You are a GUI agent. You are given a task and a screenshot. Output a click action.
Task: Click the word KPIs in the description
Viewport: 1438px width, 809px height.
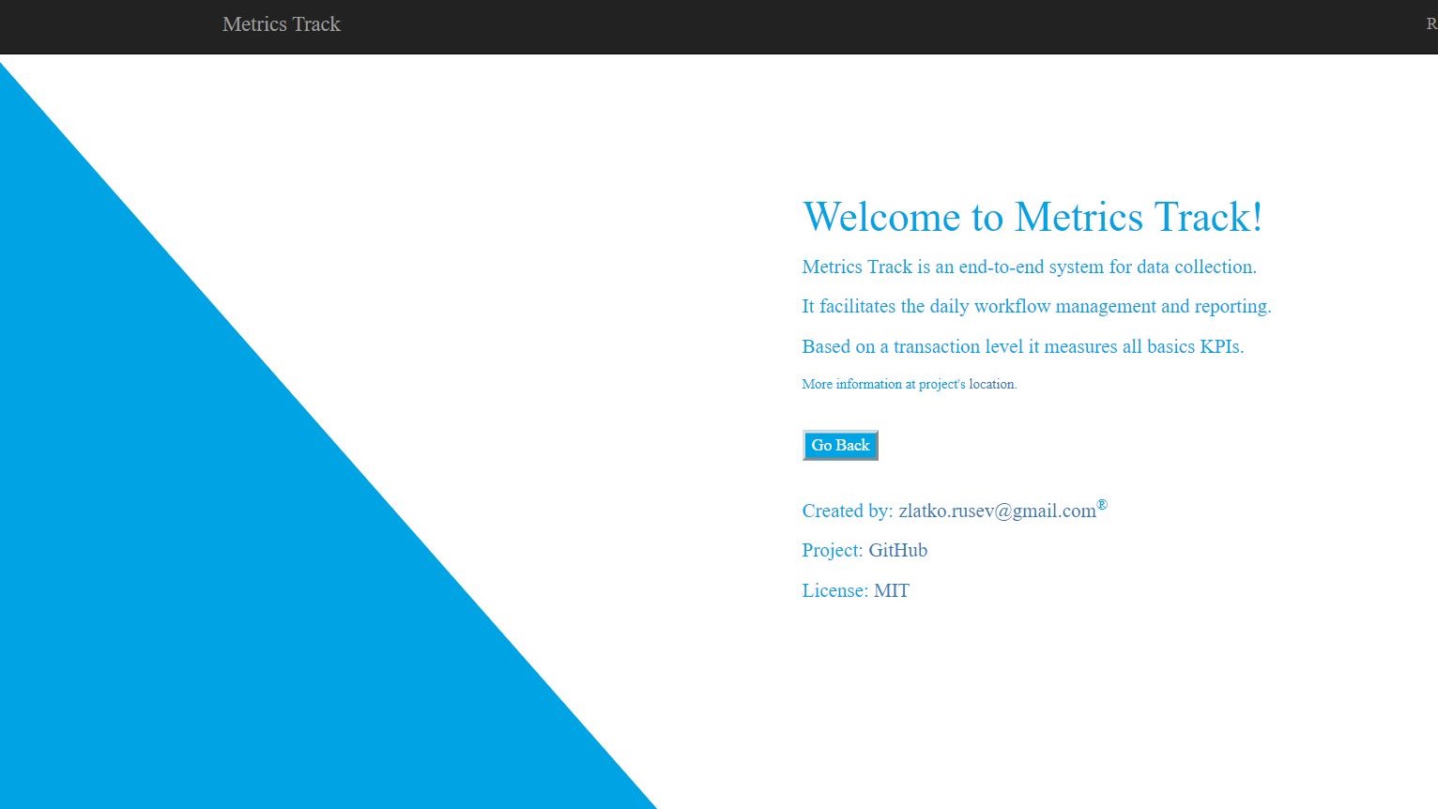click(1221, 346)
